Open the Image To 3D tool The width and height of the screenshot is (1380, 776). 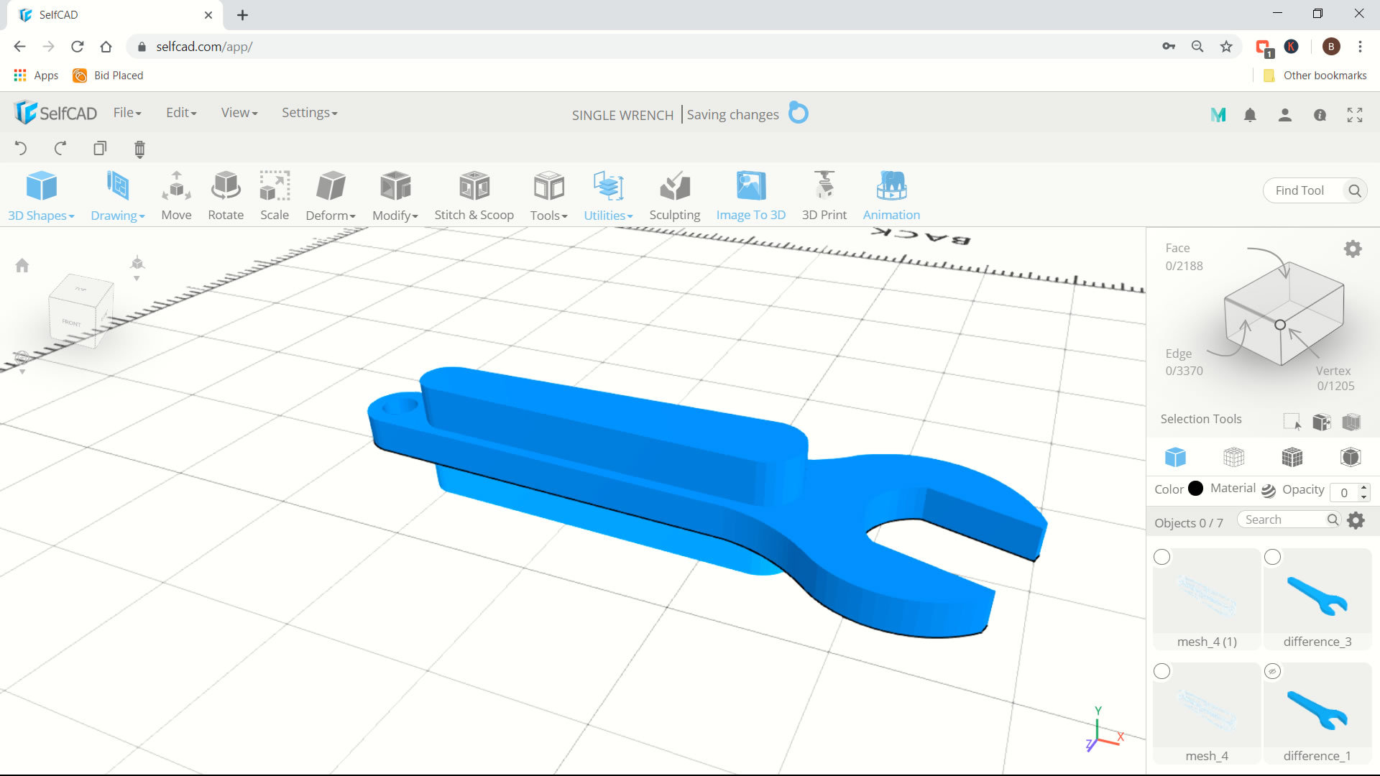[x=750, y=195]
